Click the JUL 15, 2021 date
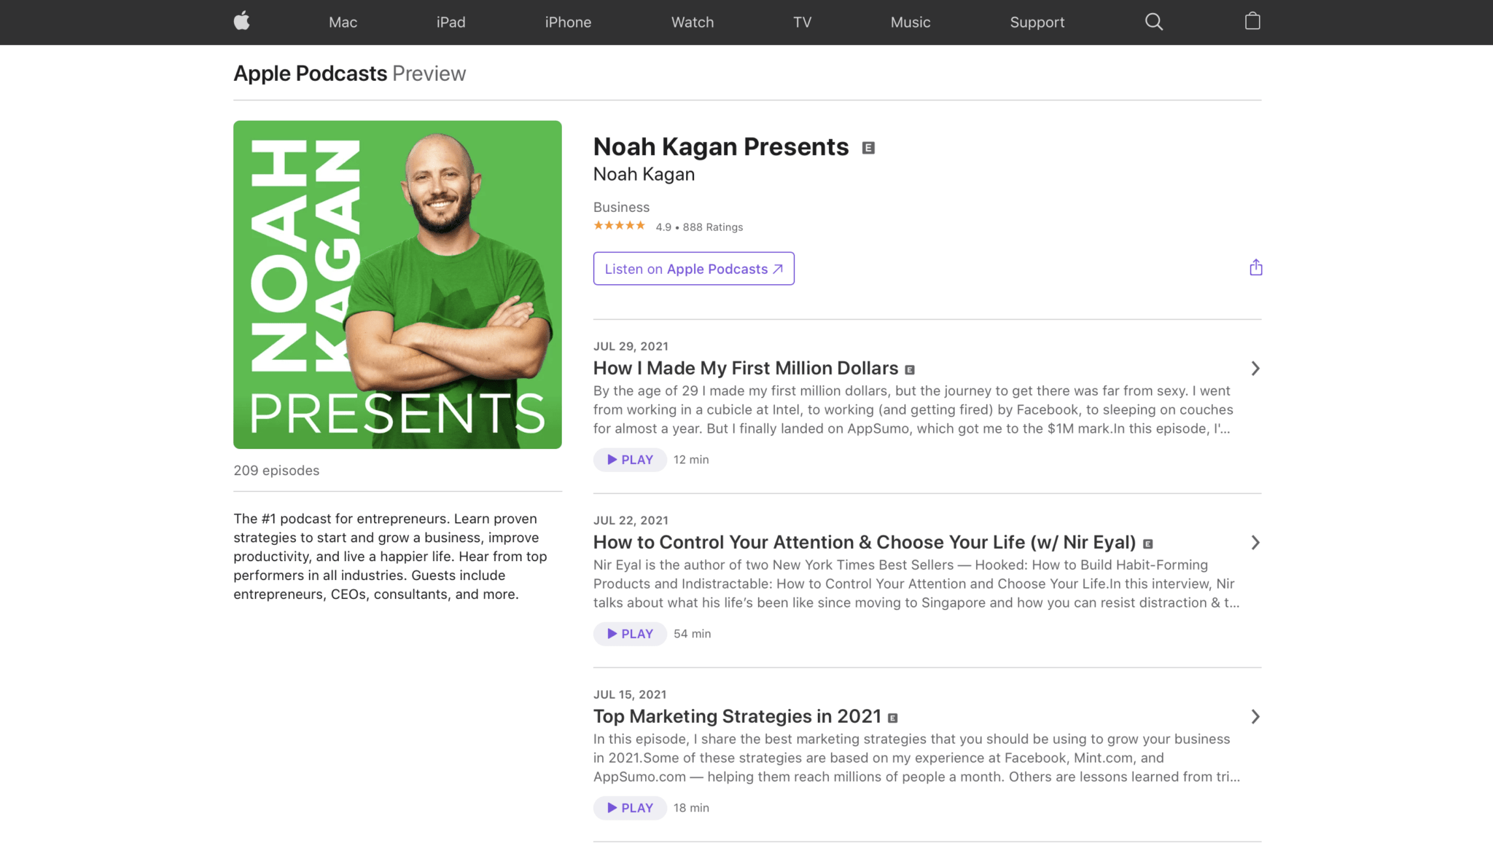The width and height of the screenshot is (1493, 859). coord(630,694)
